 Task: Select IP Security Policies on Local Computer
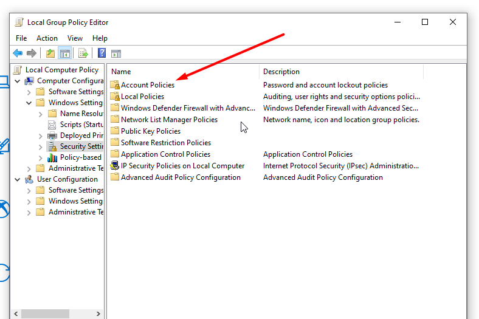tap(183, 166)
